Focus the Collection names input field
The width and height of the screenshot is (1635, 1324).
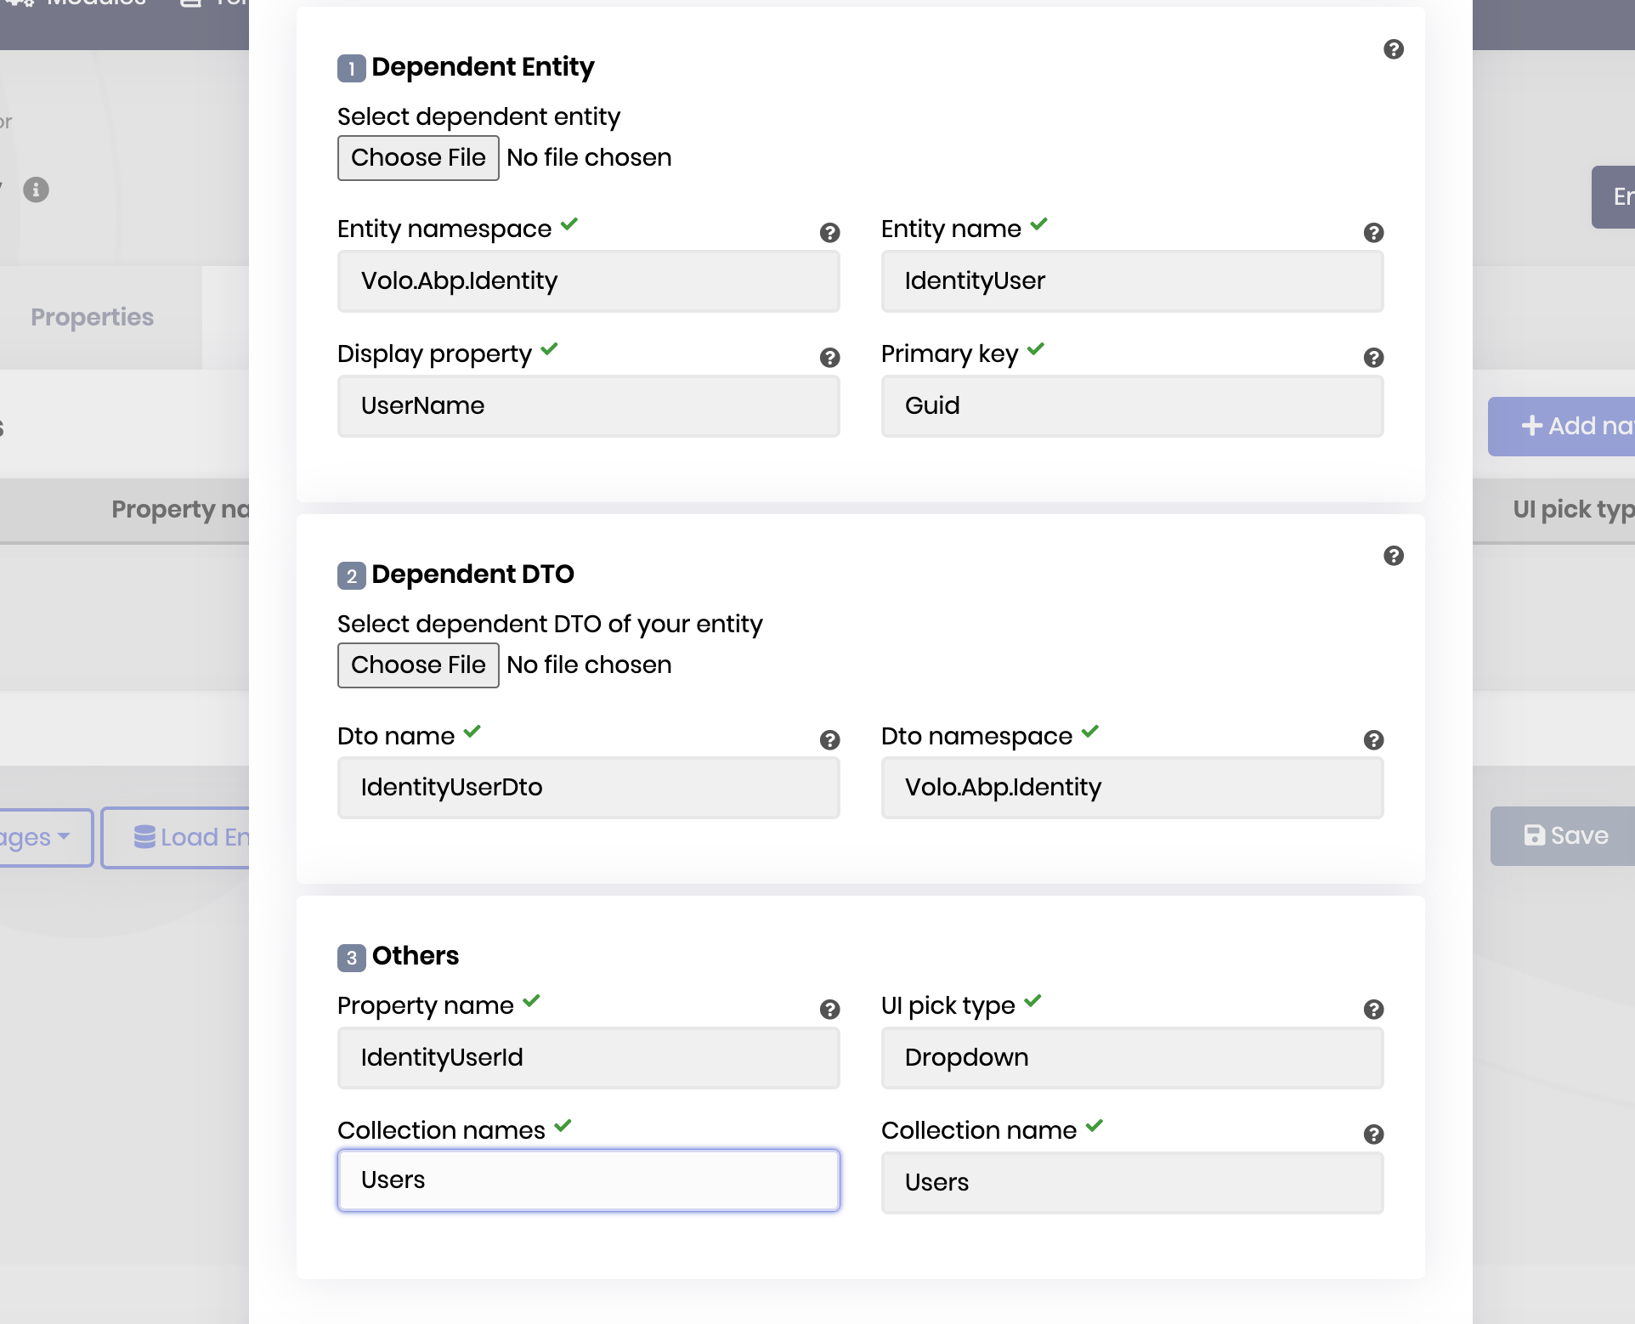pyautogui.click(x=588, y=1180)
